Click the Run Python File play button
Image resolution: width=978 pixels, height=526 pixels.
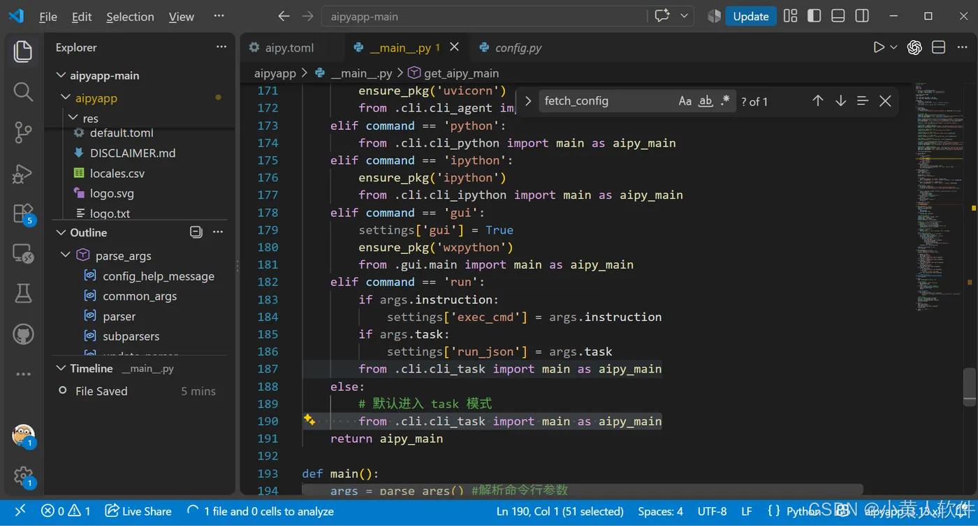879,47
